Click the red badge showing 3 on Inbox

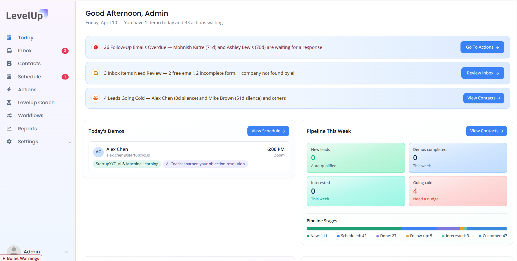click(65, 51)
